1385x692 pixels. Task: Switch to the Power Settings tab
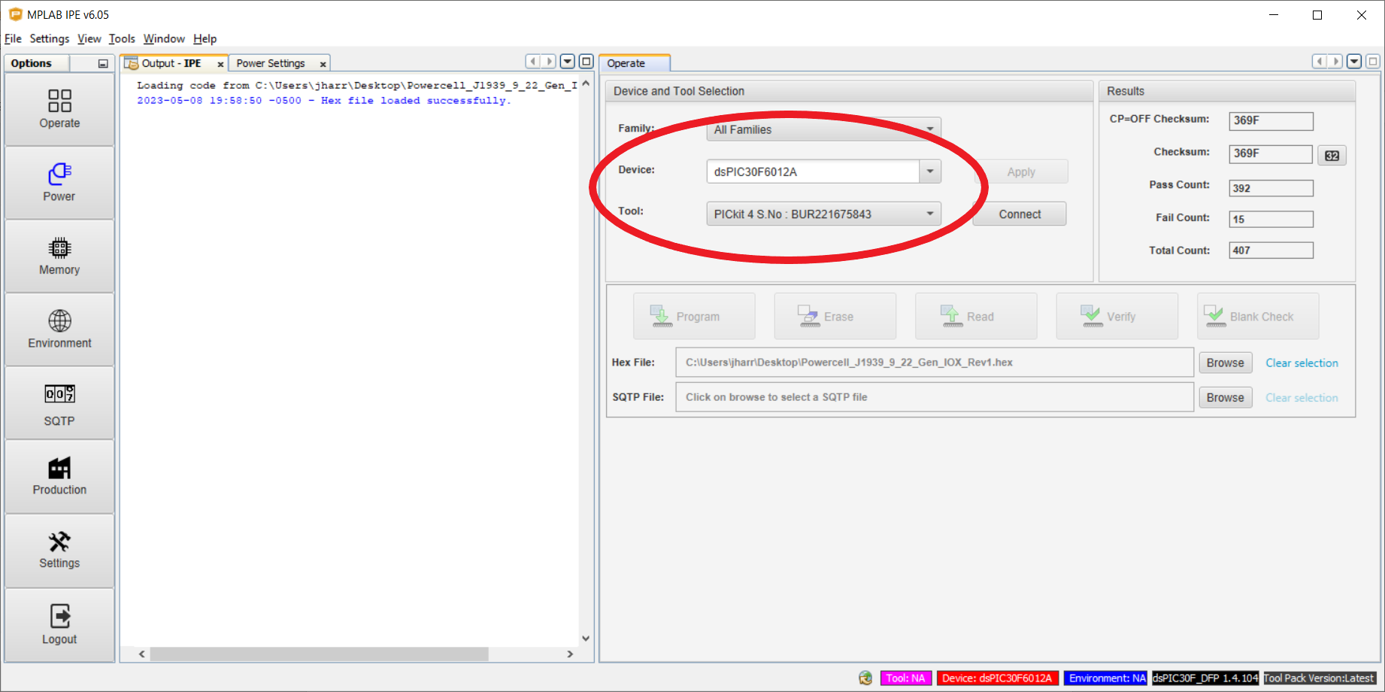click(271, 64)
